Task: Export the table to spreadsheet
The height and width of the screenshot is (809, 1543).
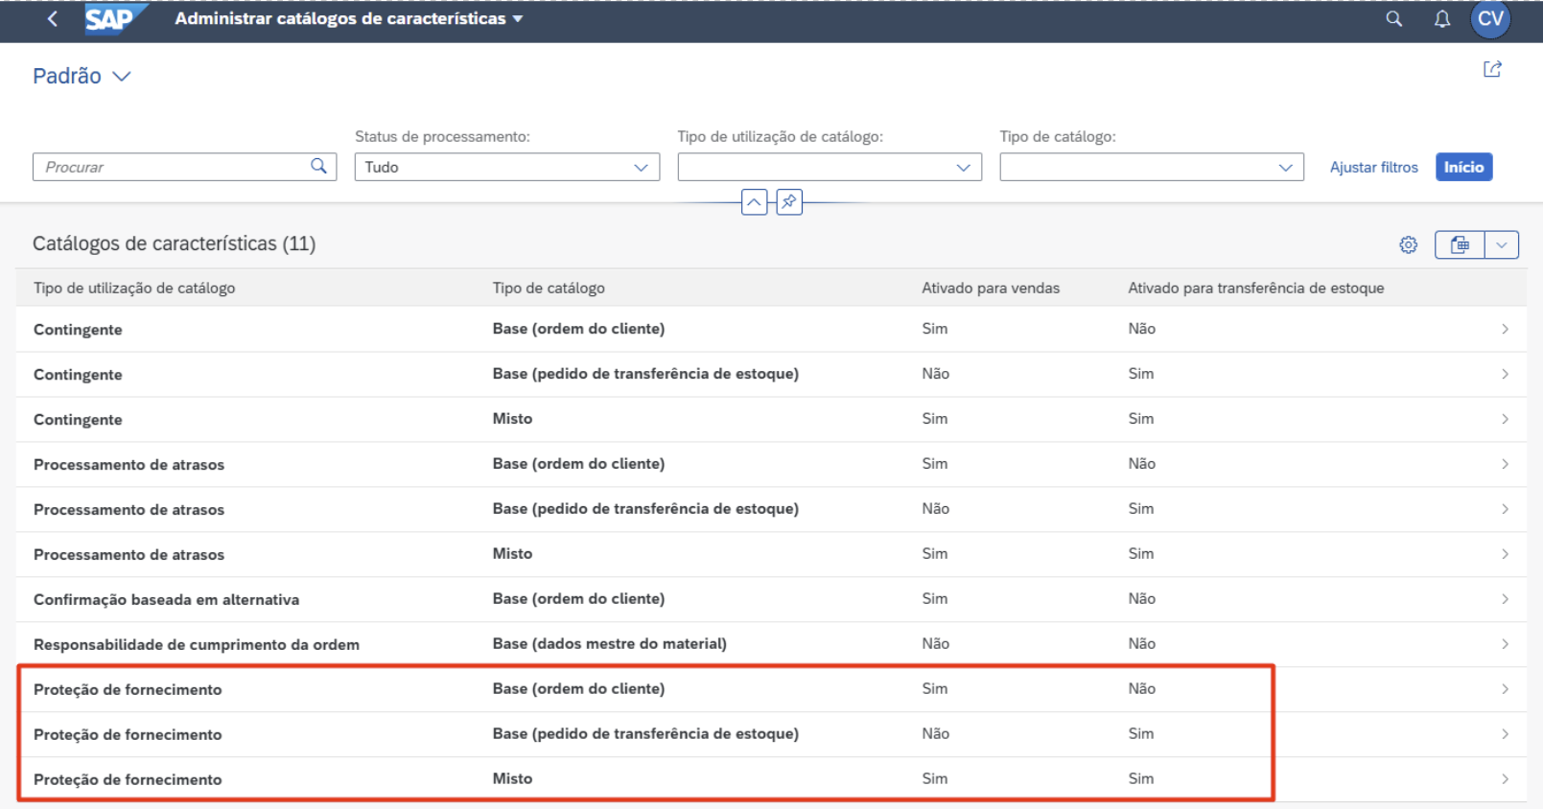Action: tap(1460, 245)
